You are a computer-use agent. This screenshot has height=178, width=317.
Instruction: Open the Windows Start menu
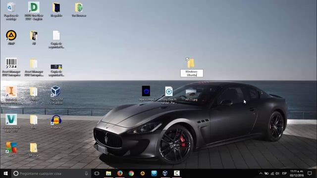coord(5,174)
